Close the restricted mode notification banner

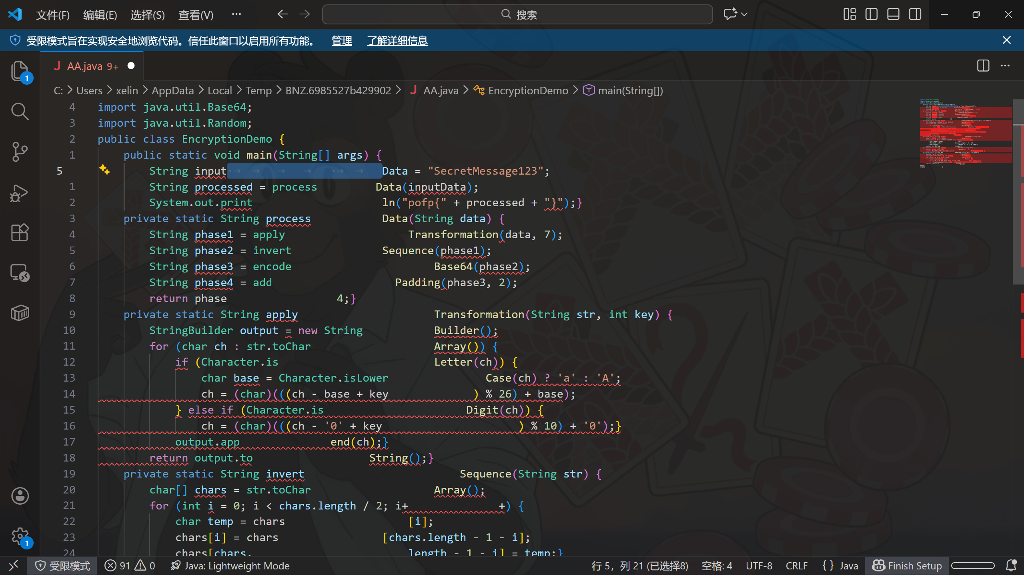1007,40
